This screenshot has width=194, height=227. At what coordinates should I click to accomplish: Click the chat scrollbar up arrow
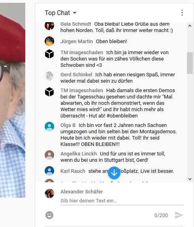tap(190, 26)
